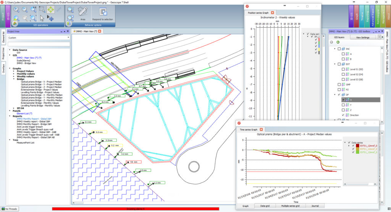Collapse the INC layer group

pyautogui.click(x=334, y=49)
